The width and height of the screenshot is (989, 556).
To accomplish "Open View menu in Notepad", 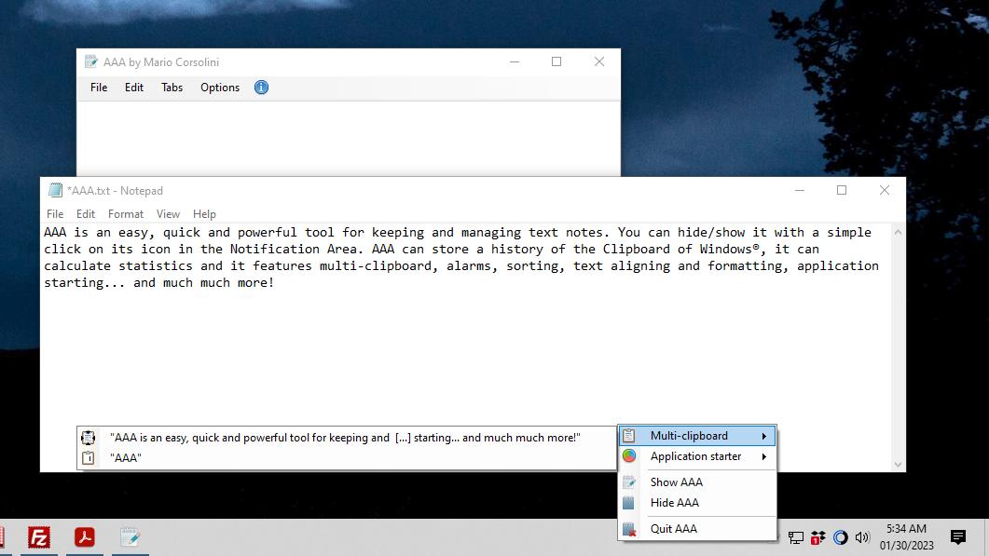I will (x=168, y=214).
